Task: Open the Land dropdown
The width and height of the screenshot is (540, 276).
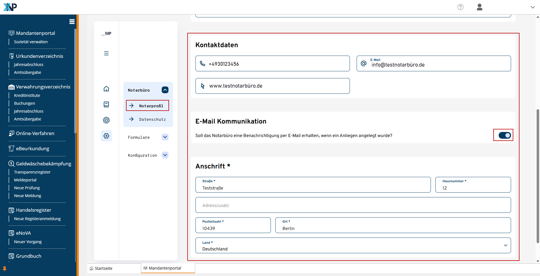Action: tap(353, 246)
